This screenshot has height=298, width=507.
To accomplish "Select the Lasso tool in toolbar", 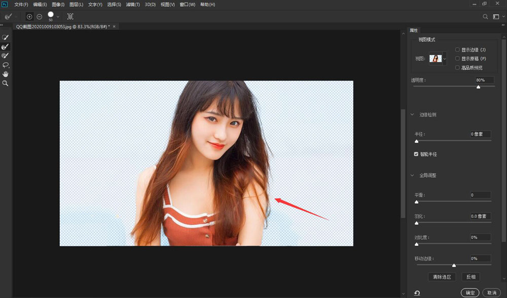I will tap(6, 65).
